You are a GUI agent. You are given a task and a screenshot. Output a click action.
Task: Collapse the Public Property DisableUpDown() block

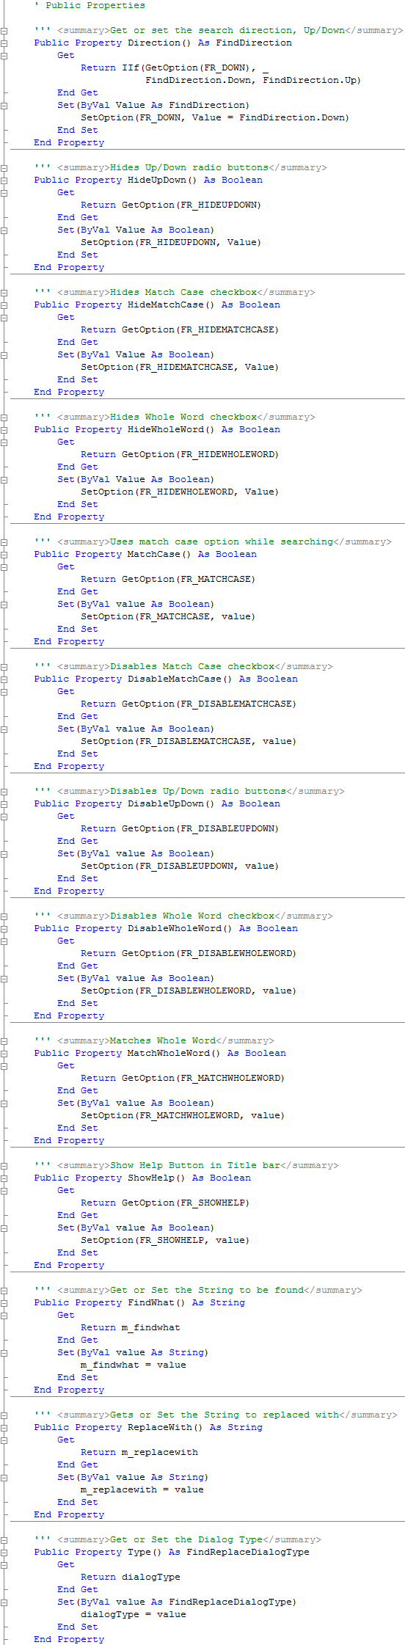click(4, 804)
